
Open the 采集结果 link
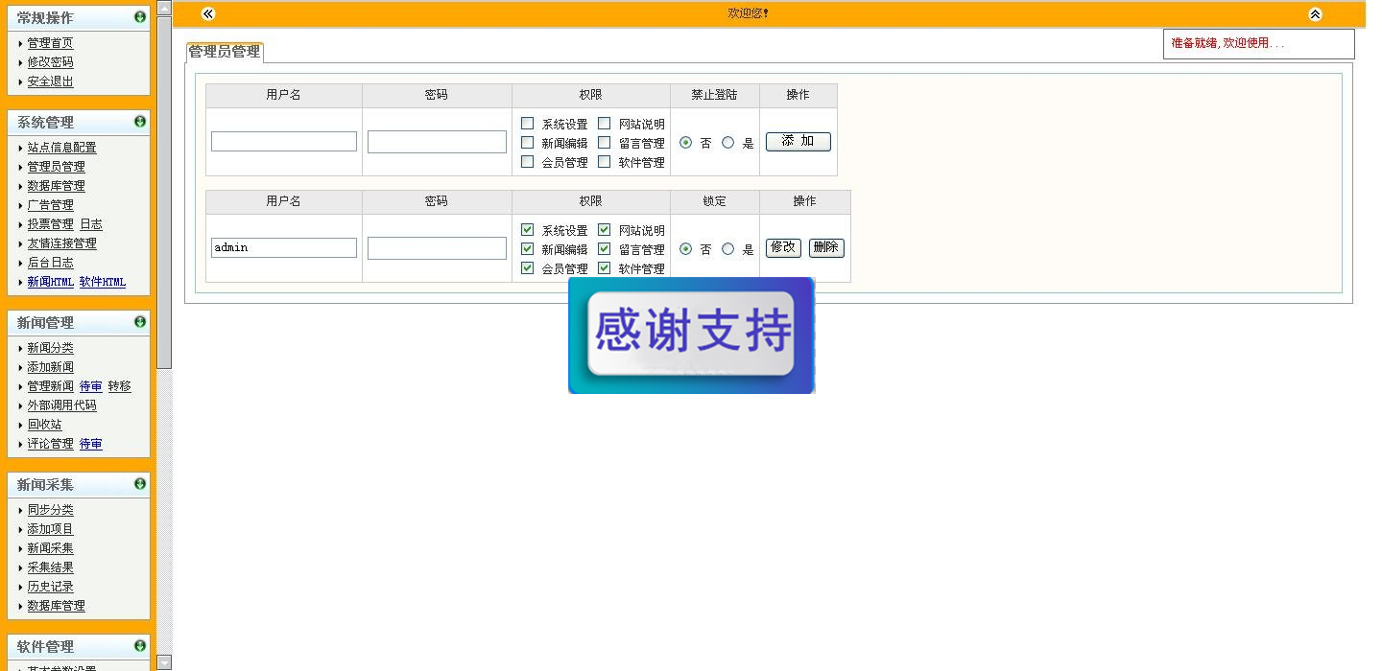pos(50,567)
